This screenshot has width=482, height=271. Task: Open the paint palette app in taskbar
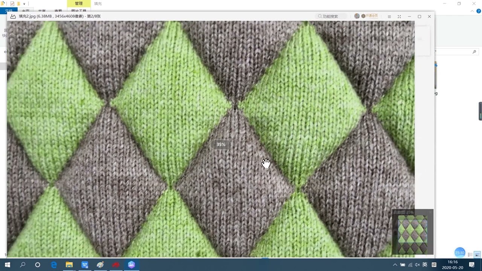[100, 265]
